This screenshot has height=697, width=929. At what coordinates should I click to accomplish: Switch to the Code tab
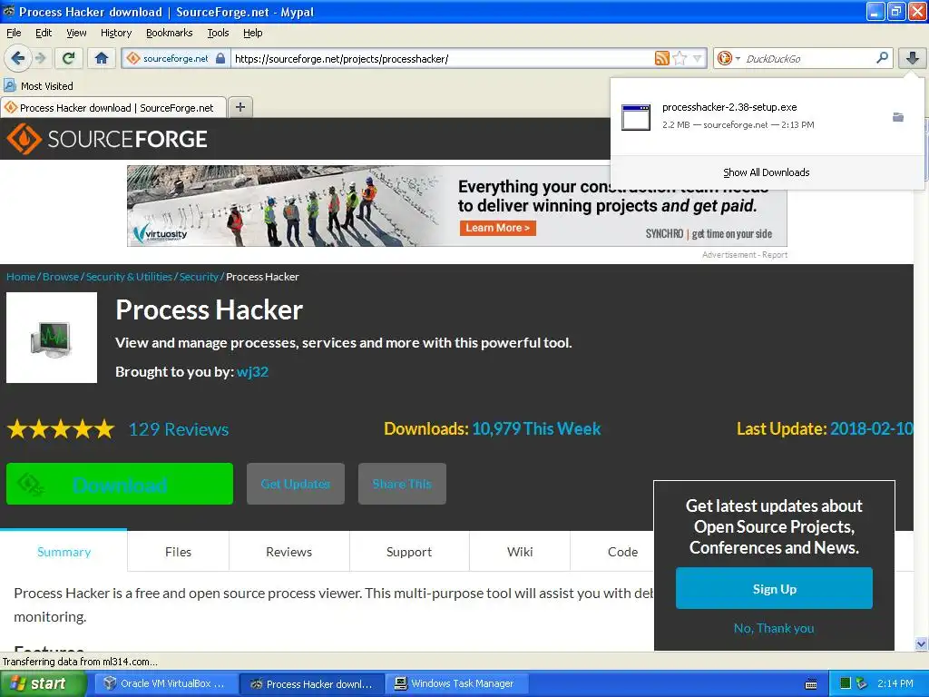tap(622, 551)
